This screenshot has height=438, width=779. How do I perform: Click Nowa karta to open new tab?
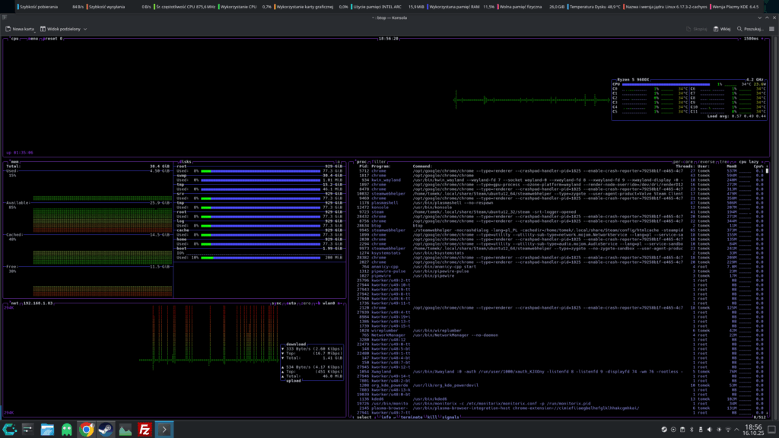[x=20, y=29]
